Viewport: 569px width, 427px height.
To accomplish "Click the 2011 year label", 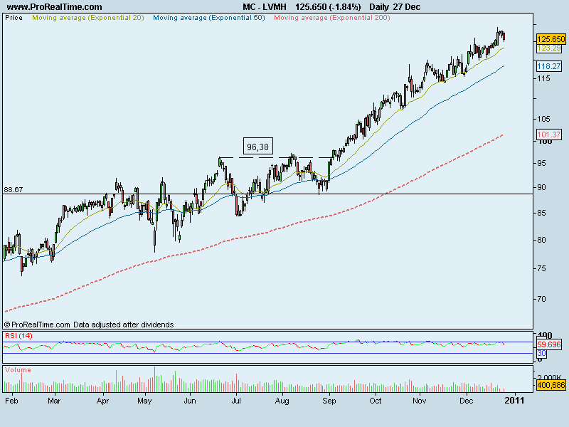I will tap(514, 401).
